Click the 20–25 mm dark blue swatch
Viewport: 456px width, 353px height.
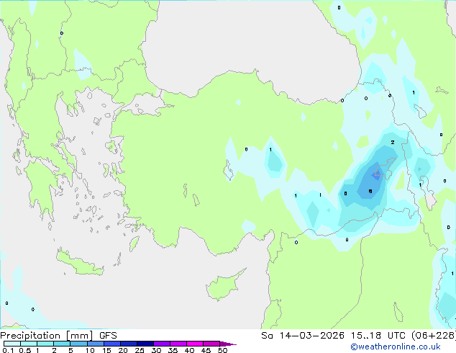128,344
